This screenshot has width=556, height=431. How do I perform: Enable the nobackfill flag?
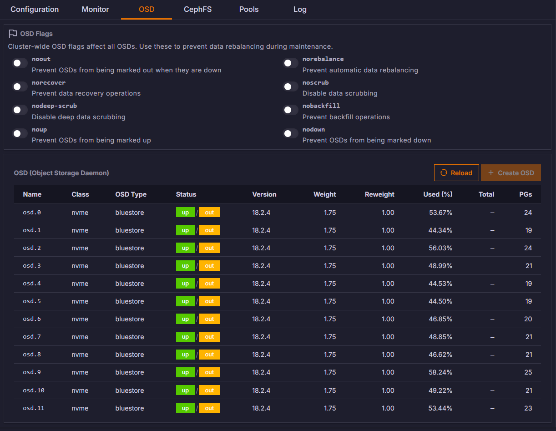pyautogui.click(x=290, y=110)
